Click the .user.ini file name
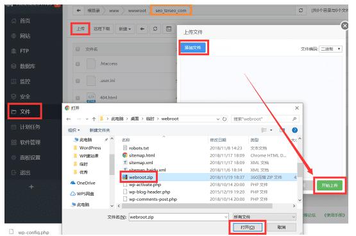Viewport: 356px width, 236px height. click(107, 81)
